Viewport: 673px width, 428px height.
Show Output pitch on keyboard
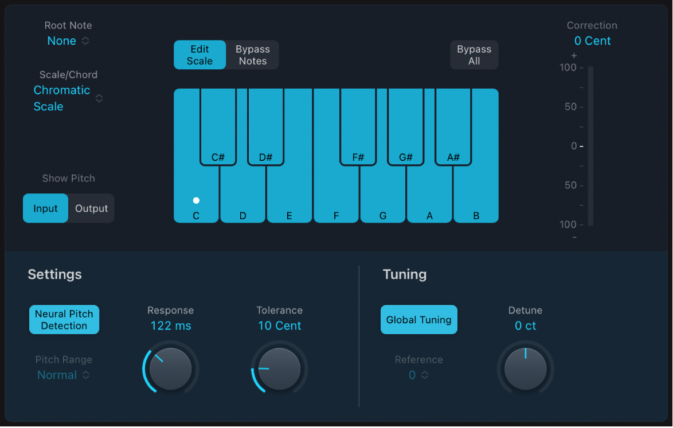click(91, 208)
